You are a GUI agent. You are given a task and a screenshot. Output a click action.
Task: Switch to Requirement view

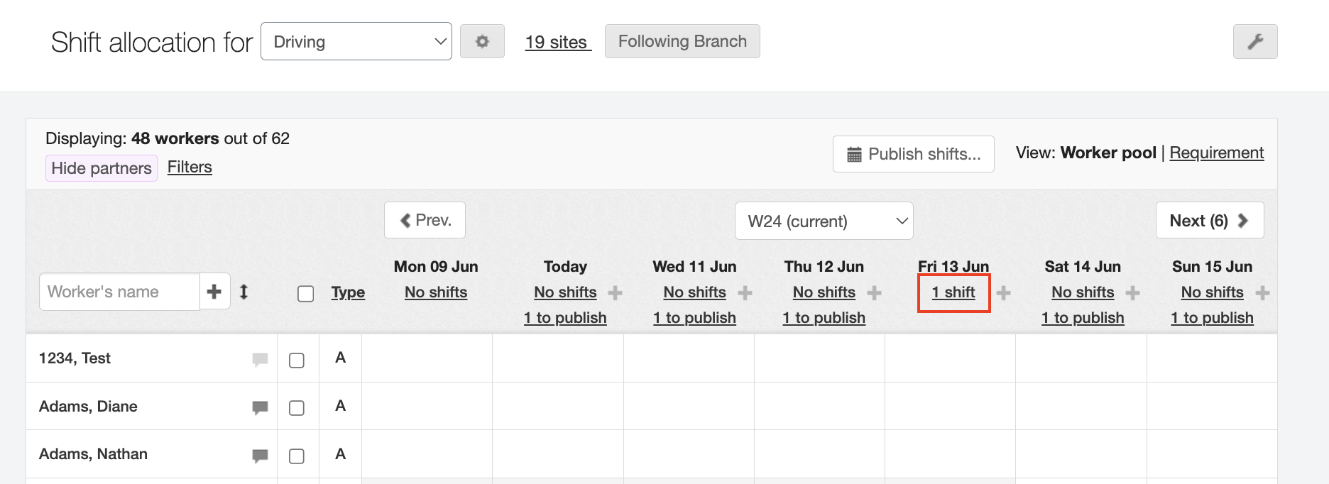1216,153
